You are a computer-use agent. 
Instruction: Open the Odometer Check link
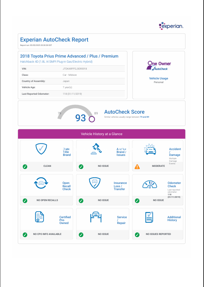point(174,185)
